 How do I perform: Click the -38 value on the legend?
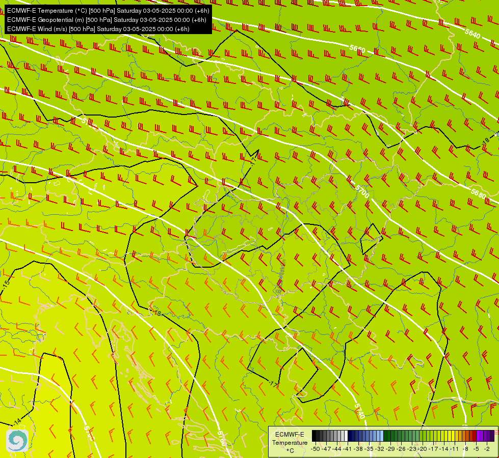(x=359, y=449)
